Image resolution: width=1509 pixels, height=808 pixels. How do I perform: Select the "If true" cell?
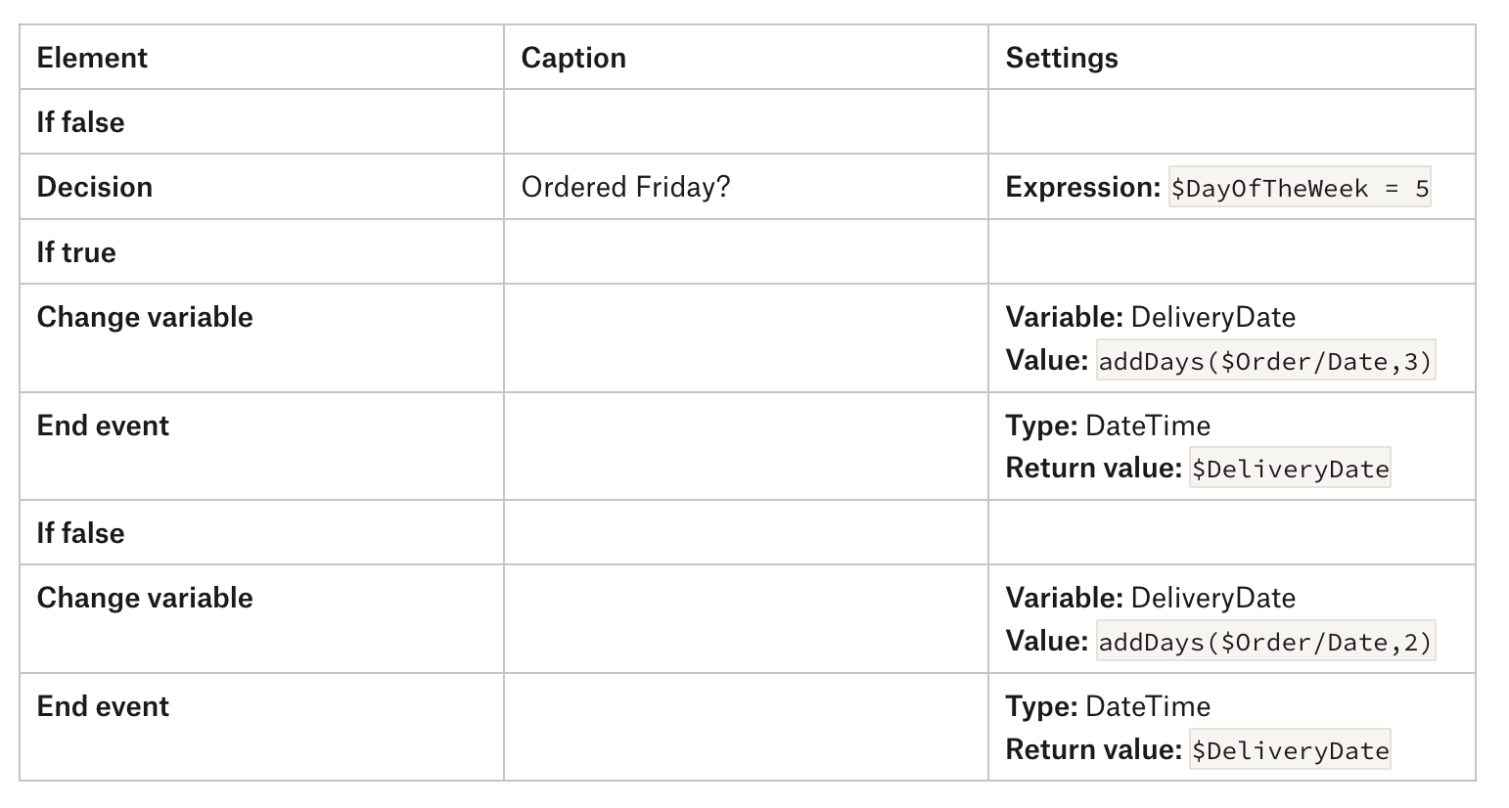coord(76,252)
